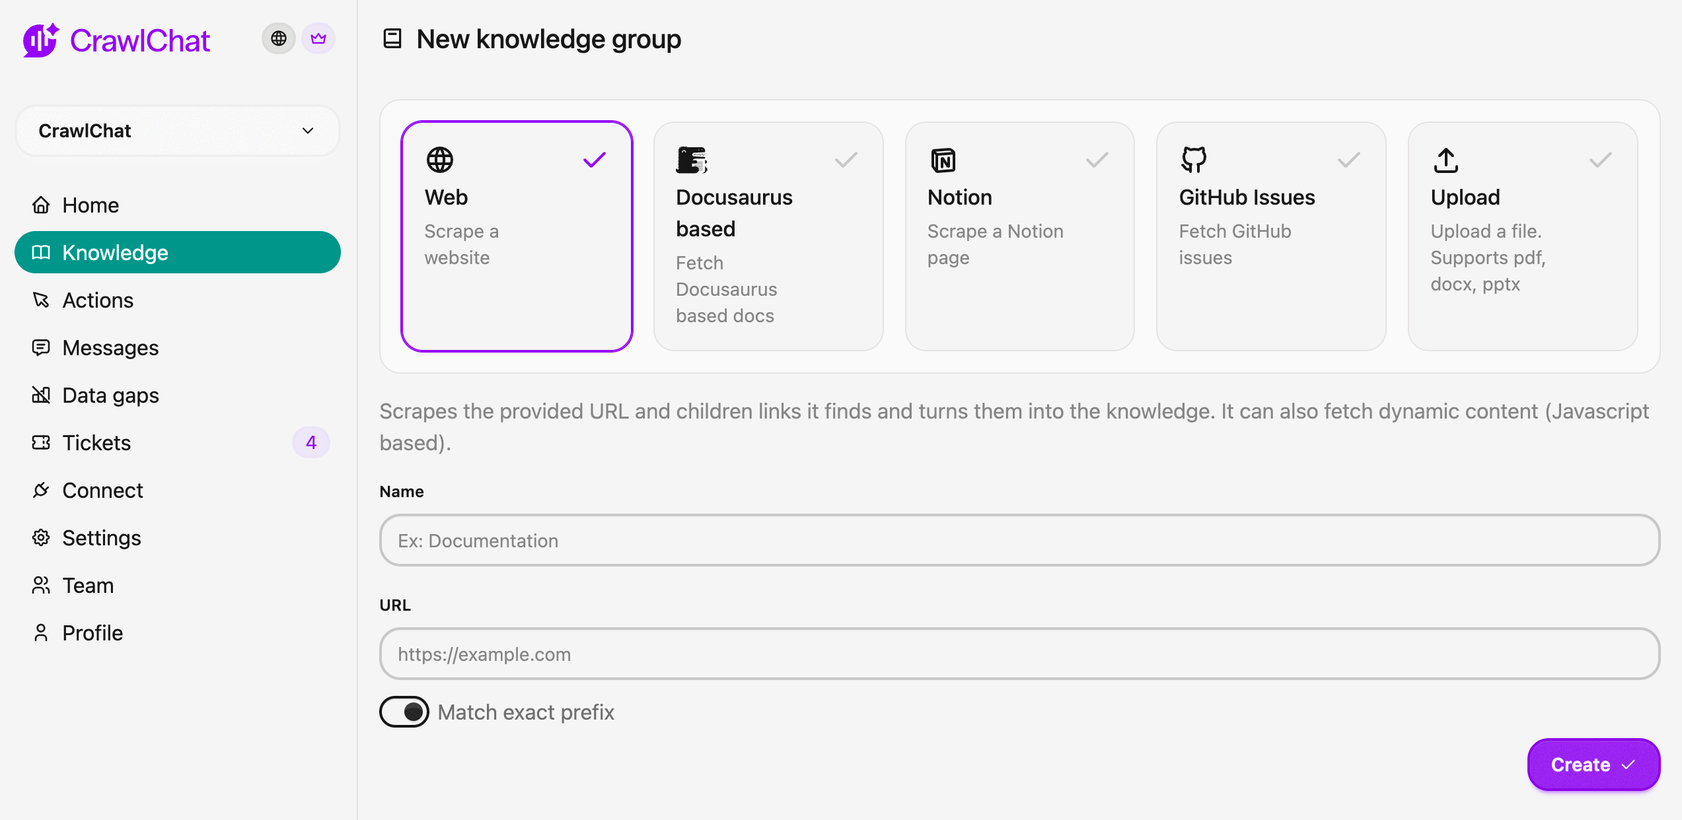1682x820 pixels.
Task: Select the Docusaurus based knowledge source
Action: pos(768,236)
